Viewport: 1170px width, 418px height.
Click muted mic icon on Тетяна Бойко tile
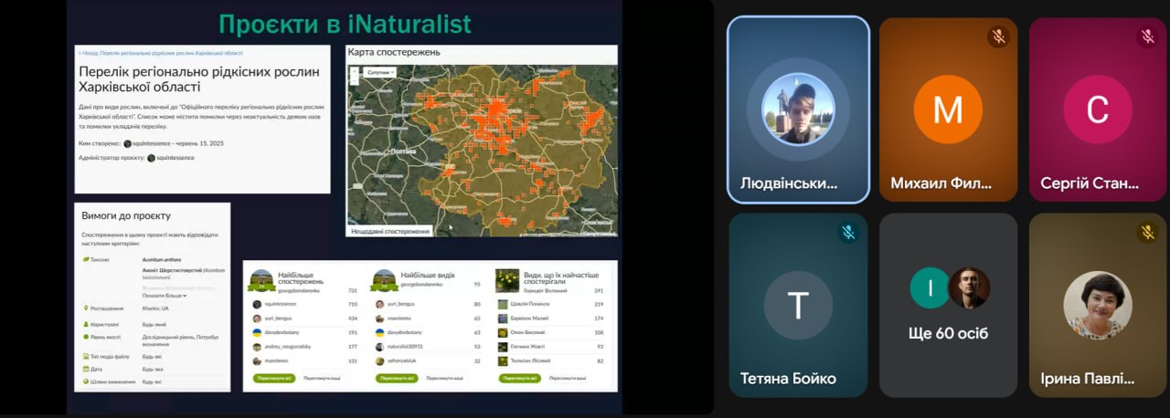tap(848, 233)
